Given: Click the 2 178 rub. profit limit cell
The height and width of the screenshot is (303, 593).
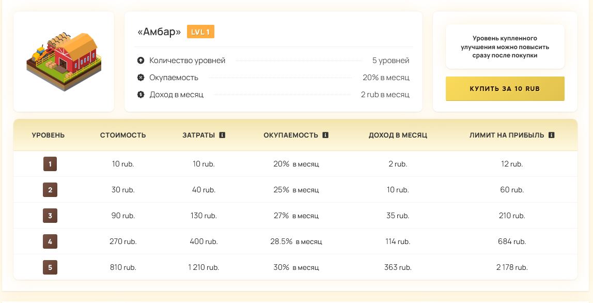Looking at the screenshot, I should (512, 267).
